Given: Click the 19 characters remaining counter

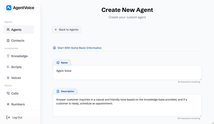Looking at the screenshot, I should pyautogui.click(x=189, y=82).
